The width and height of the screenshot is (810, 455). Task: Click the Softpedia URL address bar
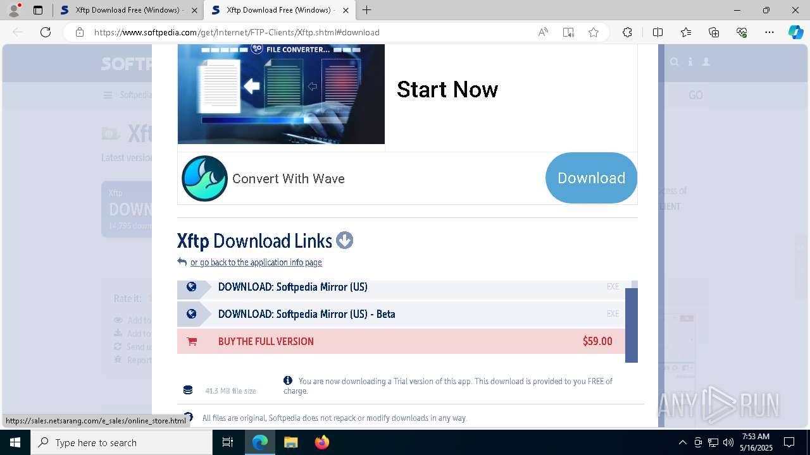coord(237,32)
